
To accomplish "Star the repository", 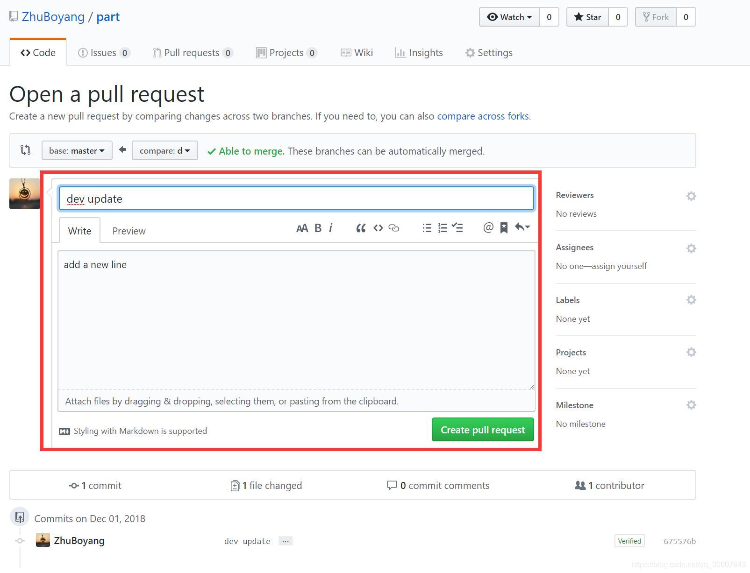I will coord(587,17).
